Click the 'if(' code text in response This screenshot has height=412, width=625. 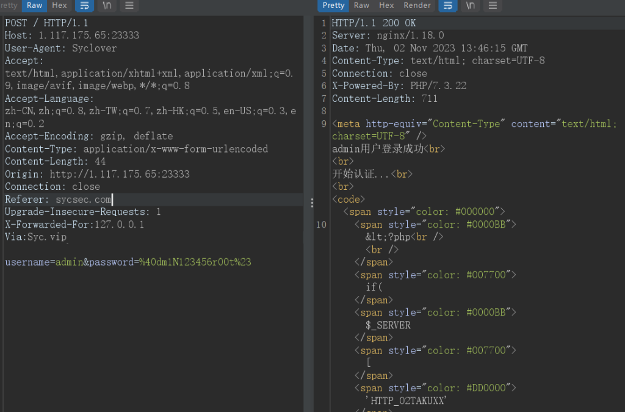[374, 287]
